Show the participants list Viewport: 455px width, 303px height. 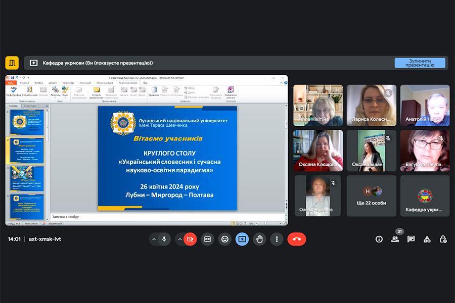pos(395,239)
